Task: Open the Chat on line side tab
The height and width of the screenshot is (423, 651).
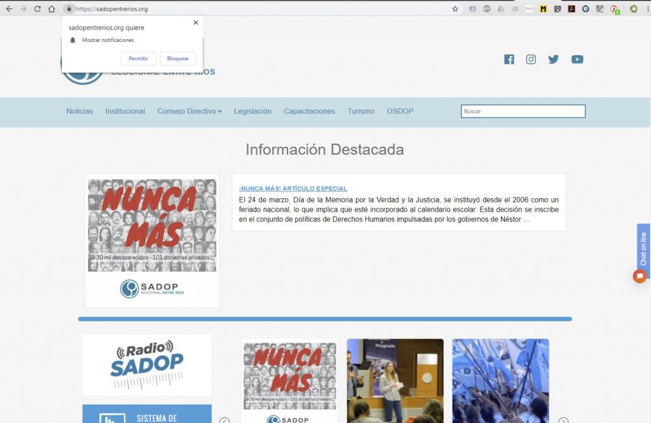Action: click(643, 249)
